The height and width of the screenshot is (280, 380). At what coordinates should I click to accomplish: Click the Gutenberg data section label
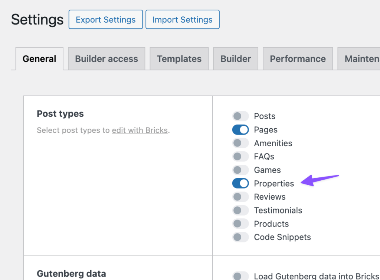(x=71, y=274)
